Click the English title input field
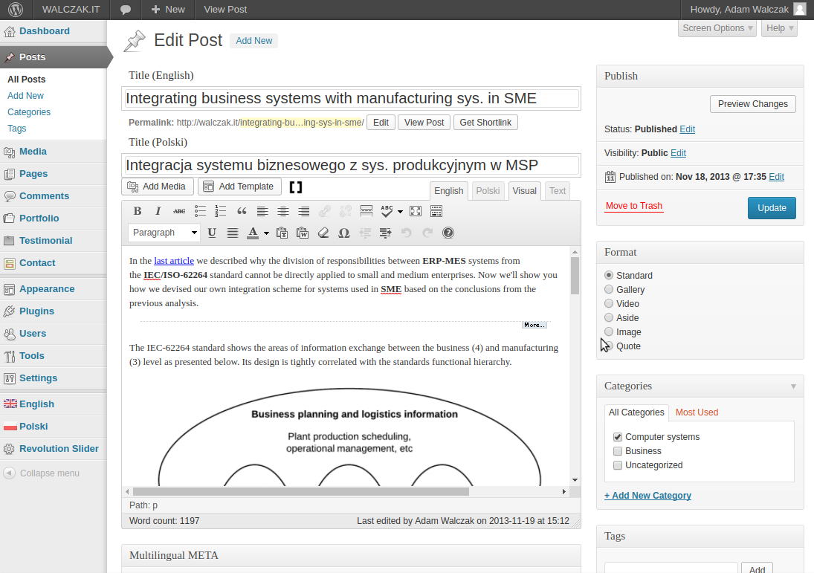This screenshot has width=814, height=573. point(351,98)
